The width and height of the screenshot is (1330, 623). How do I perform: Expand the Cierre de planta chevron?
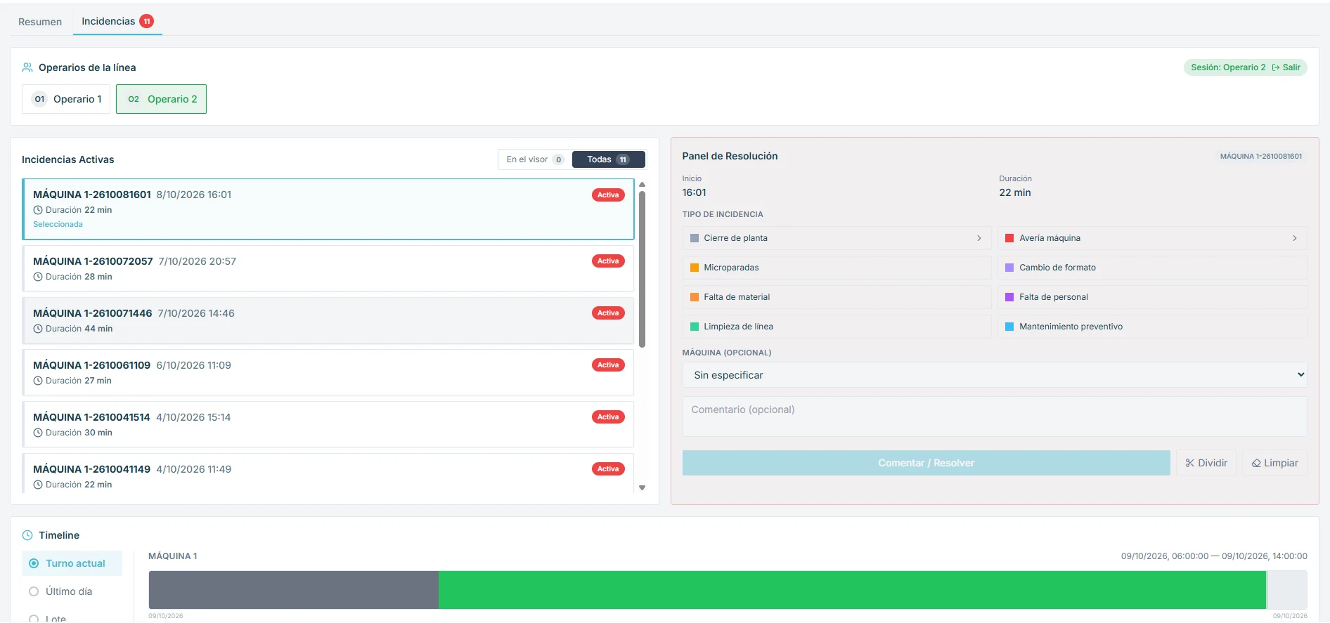pos(979,238)
